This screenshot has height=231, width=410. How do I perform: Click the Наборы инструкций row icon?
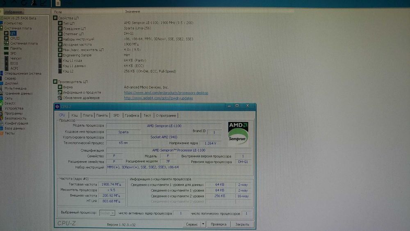60,39
